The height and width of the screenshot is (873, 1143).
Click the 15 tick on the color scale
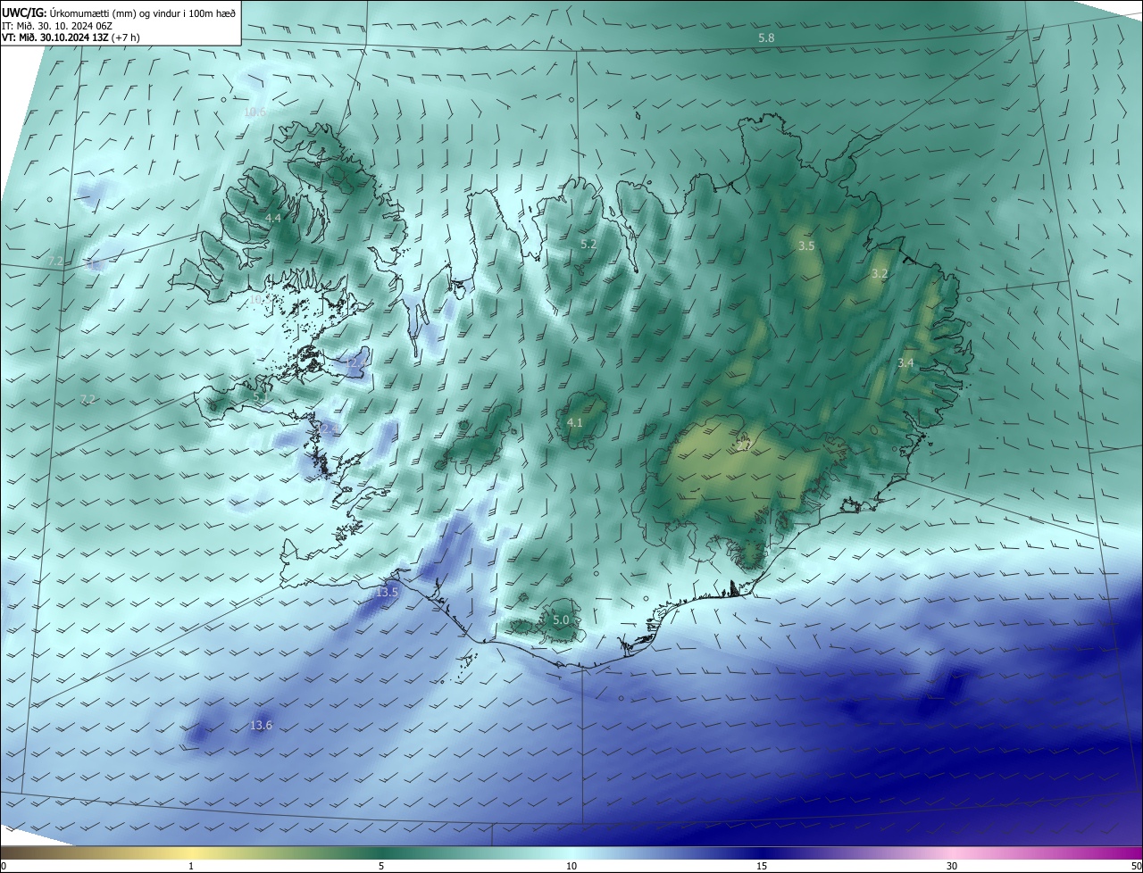click(x=762, y=866)
